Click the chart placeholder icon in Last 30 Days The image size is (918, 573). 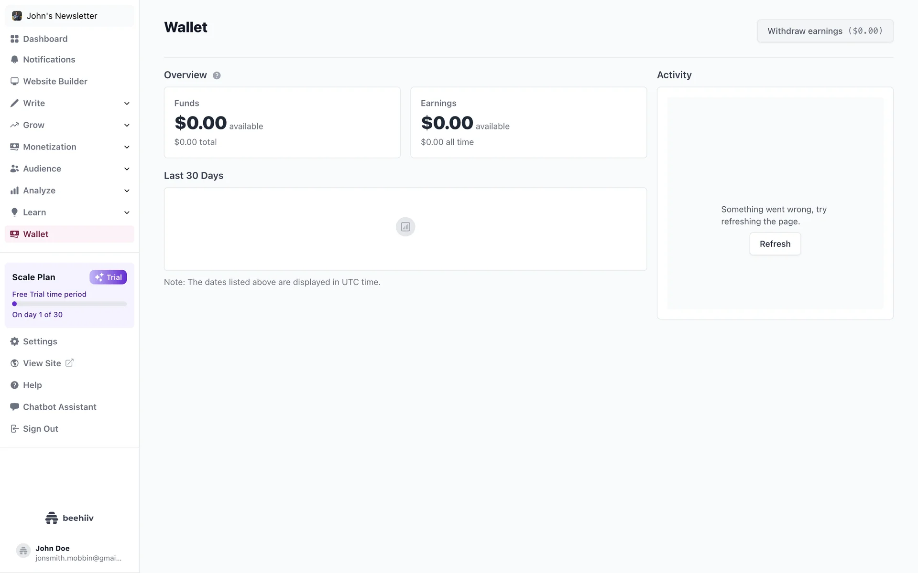click(405, 227)
